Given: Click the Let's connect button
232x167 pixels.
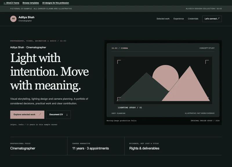Looking at the screenshot, I should coord(212,19).
